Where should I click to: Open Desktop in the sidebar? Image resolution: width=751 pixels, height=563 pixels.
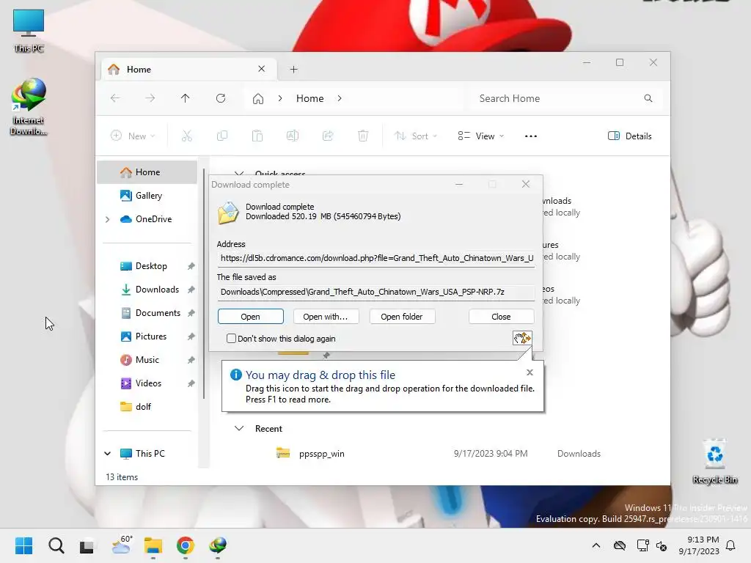pyautogui.click(x=151, y=266)
